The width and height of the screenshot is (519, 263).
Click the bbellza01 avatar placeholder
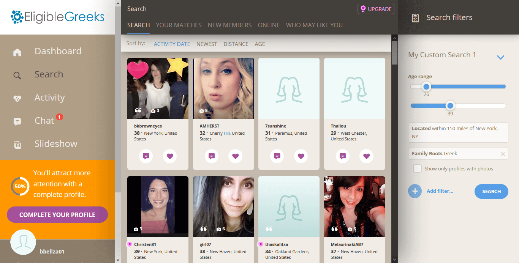pyautogui.click(x=23, y=242)
